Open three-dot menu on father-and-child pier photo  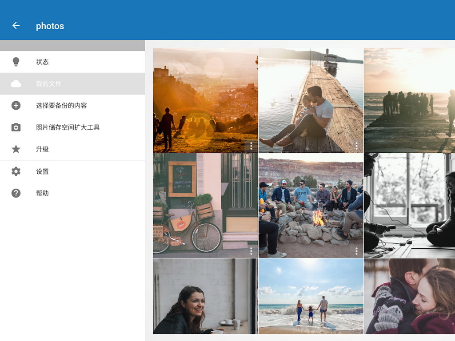tap(357, 146)
